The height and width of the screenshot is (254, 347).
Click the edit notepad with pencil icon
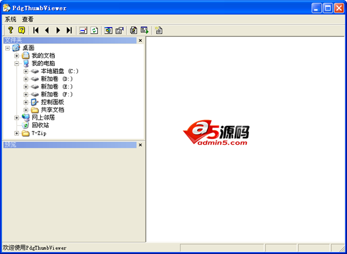[133, 30]
